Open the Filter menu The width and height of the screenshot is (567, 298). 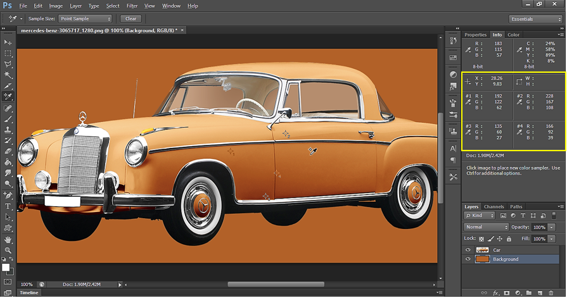click(x=132, y=6)
